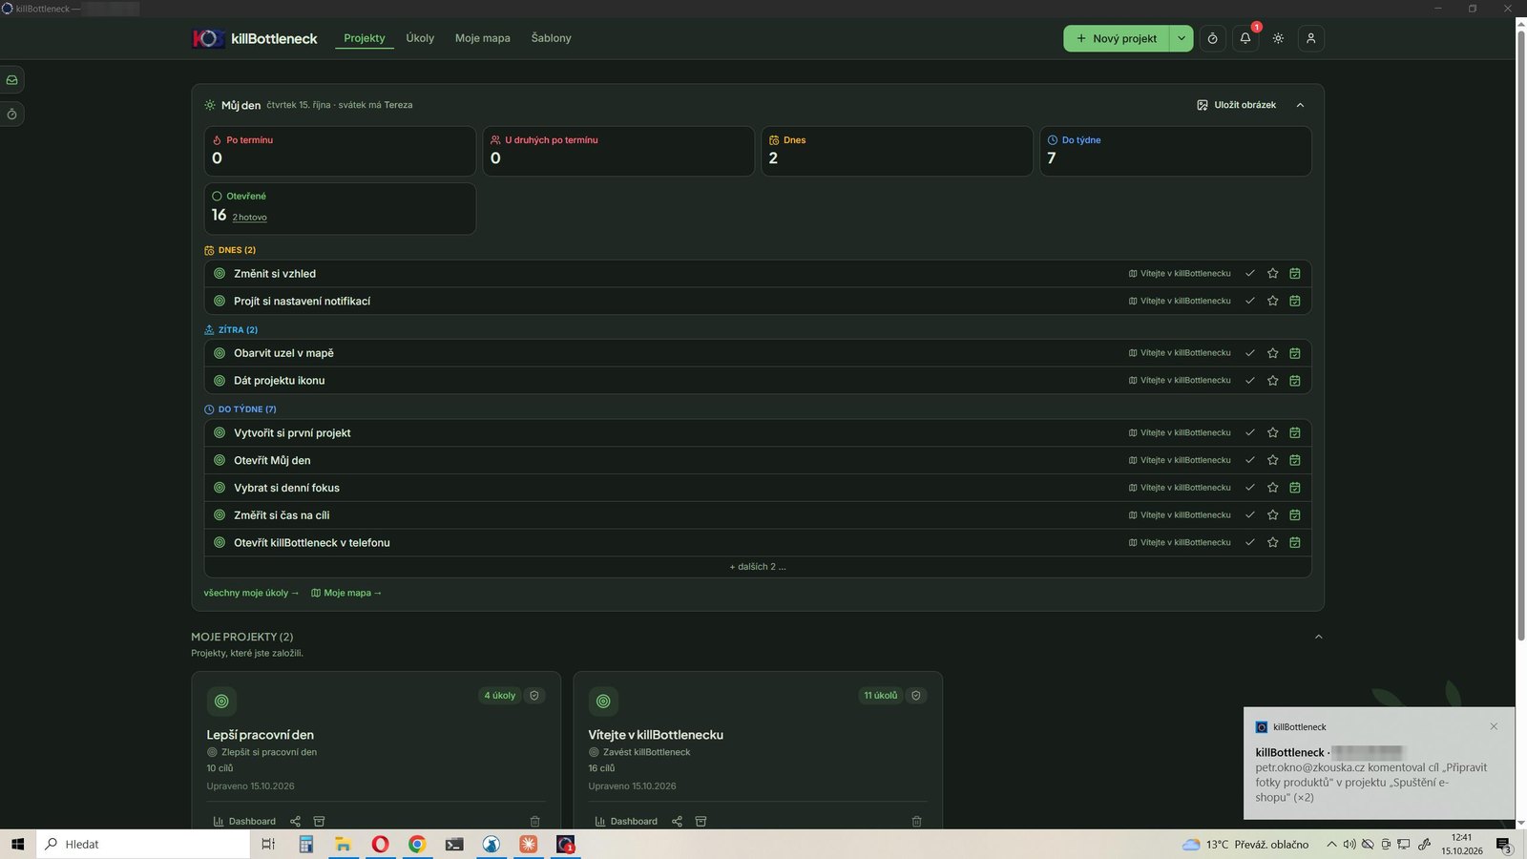Click trash icon on 'Vítejte v killBottlenecku' card
The height and width of the screenshot is (859, 1527).
[x=917, y=822]
